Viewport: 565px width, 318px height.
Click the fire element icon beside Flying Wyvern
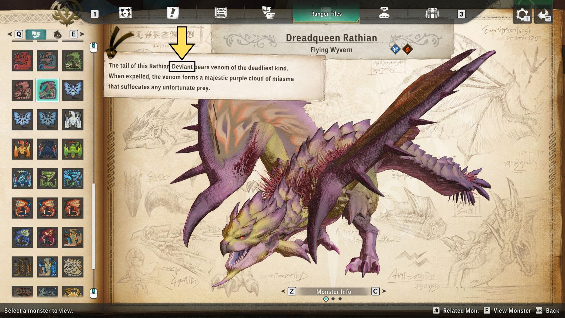(408, 49)
